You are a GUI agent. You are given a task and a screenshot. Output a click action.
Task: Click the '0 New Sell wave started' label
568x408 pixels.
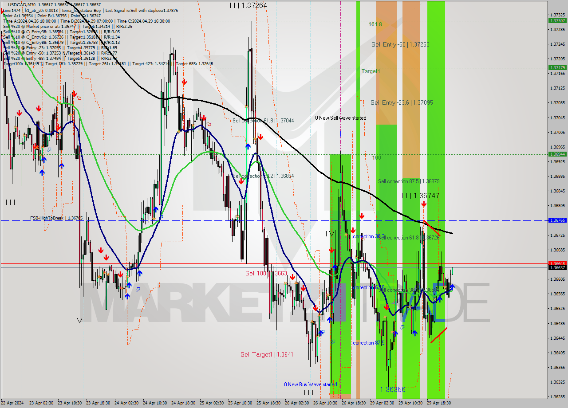coord(341,118)
